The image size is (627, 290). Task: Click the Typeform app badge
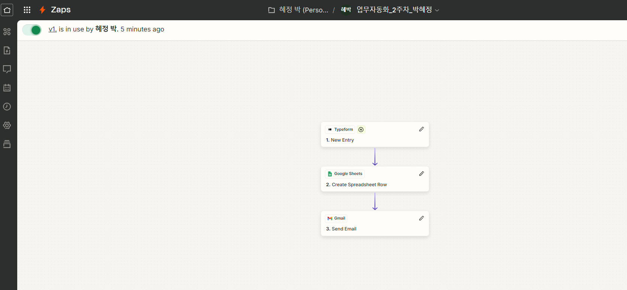click(340, 130)
